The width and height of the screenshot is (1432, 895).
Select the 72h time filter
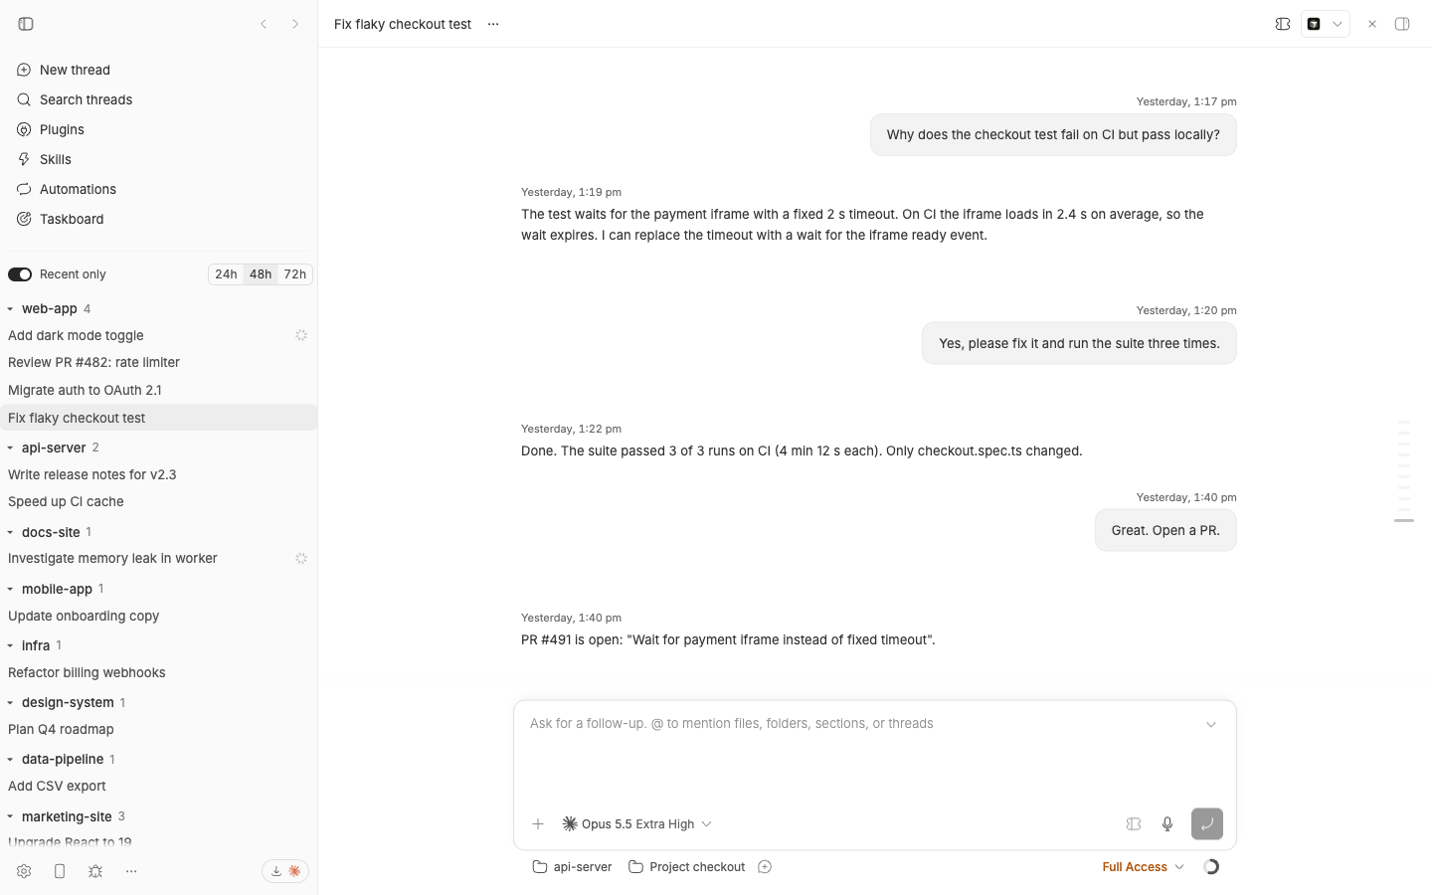click(295, 274)
